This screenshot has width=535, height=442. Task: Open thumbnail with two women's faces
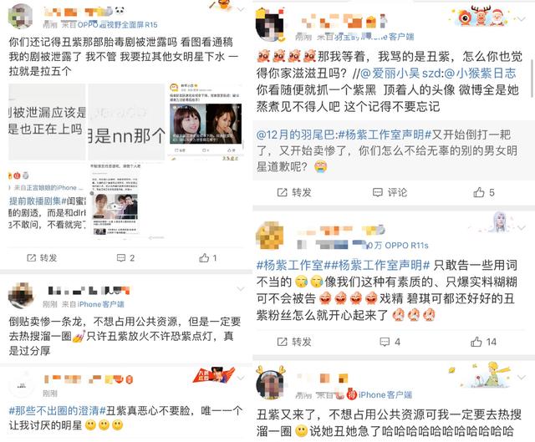point(206,121)
